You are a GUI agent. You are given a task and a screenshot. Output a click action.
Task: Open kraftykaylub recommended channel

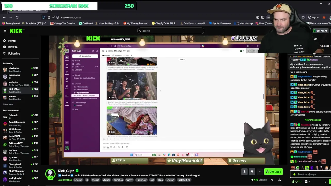(20, 179)
